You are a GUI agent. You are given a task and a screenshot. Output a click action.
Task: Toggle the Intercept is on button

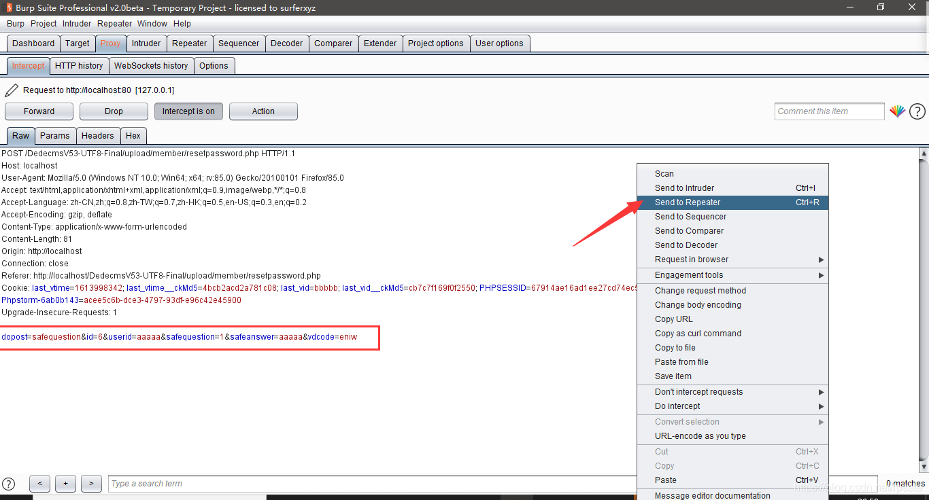pos(188,111)
